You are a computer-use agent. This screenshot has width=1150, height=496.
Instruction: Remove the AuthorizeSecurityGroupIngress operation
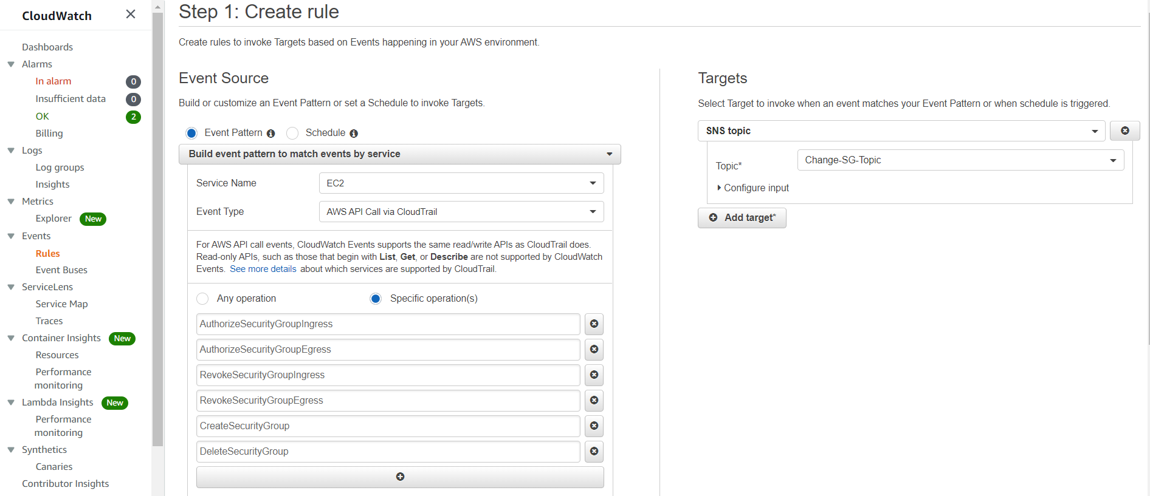[x=594, y=324]
